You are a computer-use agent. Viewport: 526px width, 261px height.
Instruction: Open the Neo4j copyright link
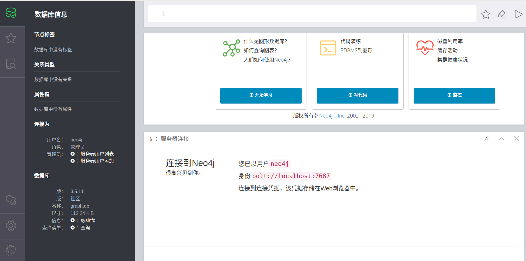point(326,116)
